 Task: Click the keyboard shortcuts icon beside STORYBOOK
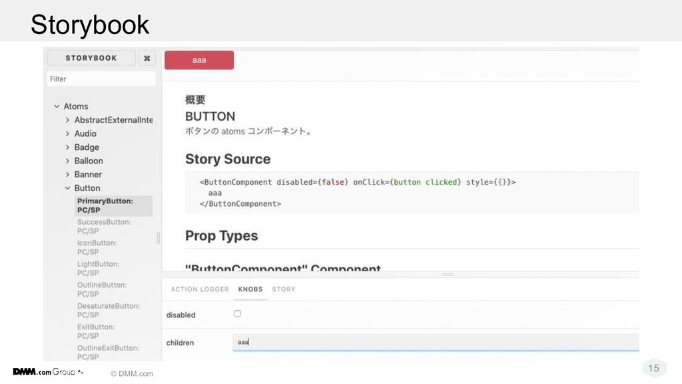(x=148, y=58)
